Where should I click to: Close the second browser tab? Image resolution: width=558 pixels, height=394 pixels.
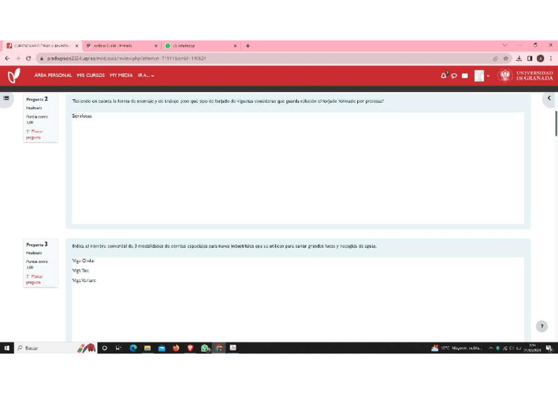click(x=156, y=45)
